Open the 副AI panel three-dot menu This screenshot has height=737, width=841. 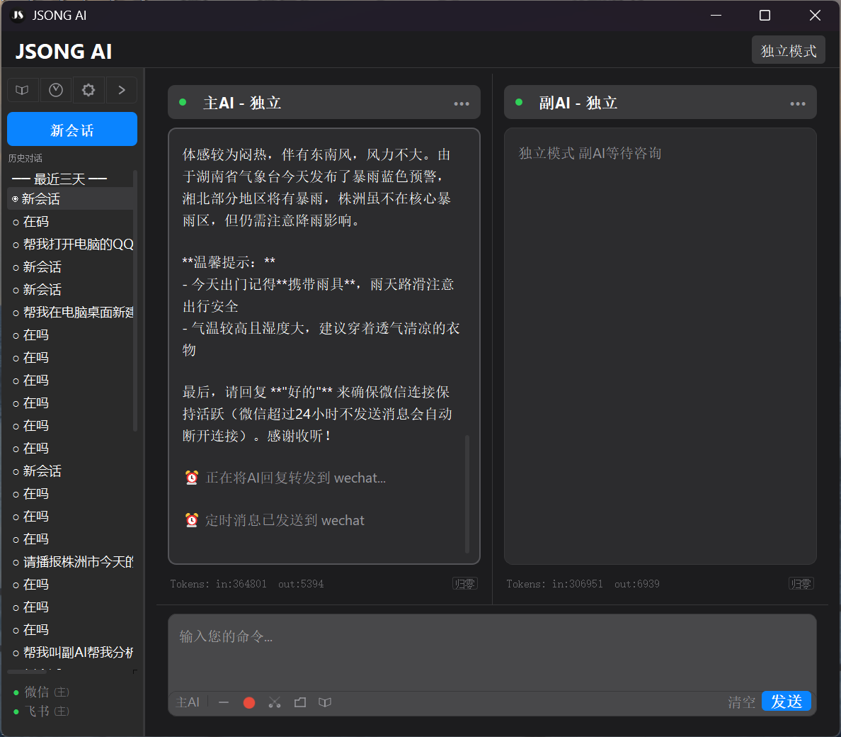point(798,103)
